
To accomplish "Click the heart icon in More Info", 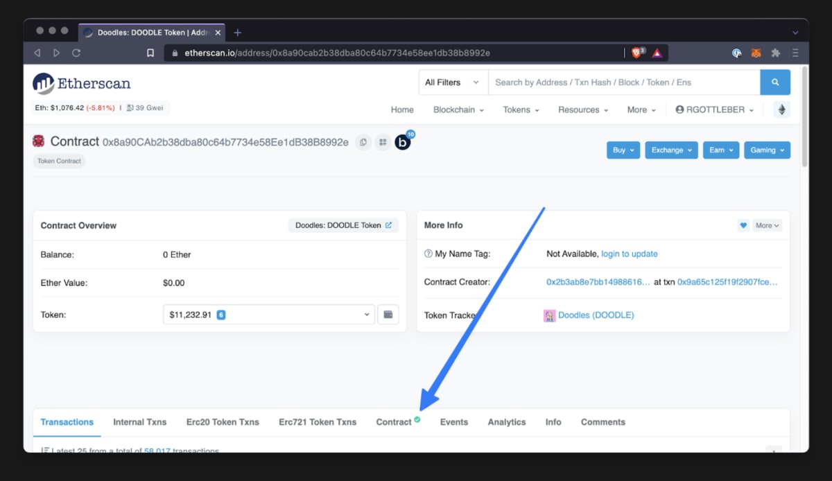I will point(743,225).
